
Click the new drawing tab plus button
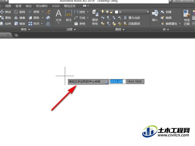pyautogui.click(x=16, y=35)
